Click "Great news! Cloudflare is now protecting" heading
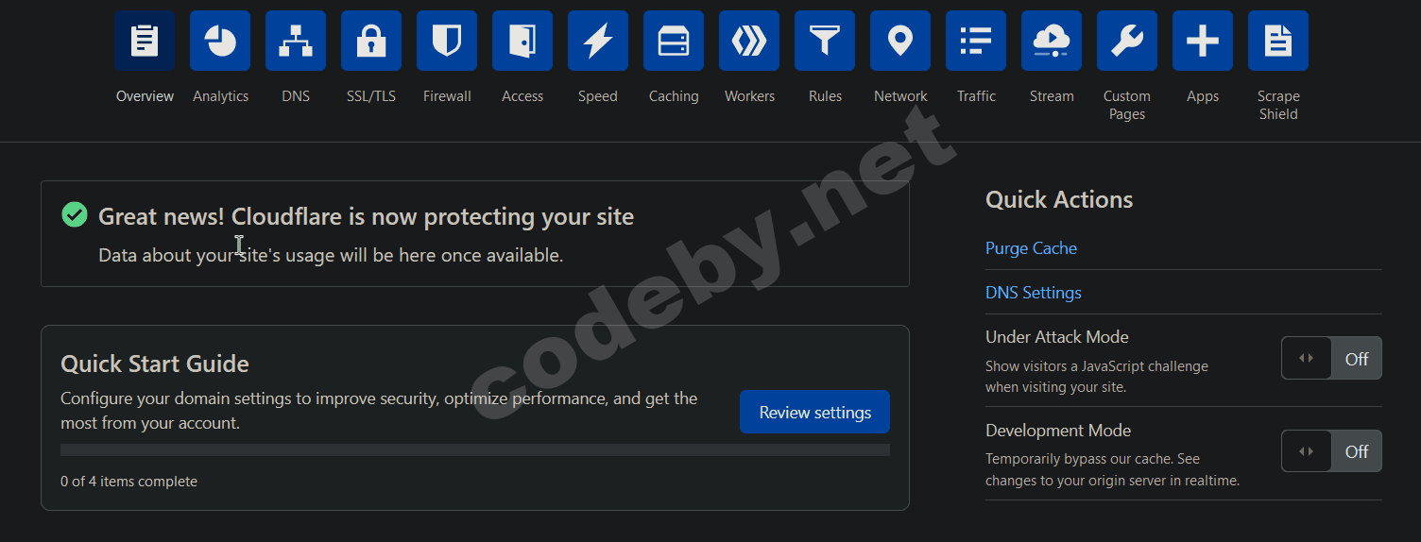This screenshot has height=542, width=1421. point(366,216)
